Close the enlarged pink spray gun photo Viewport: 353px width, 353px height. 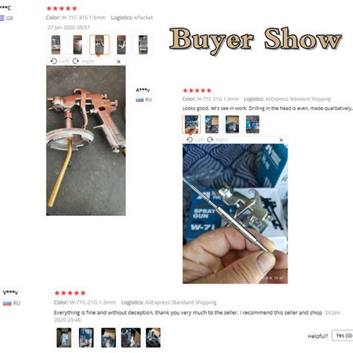pyautogui.click(x=118, y=62)
